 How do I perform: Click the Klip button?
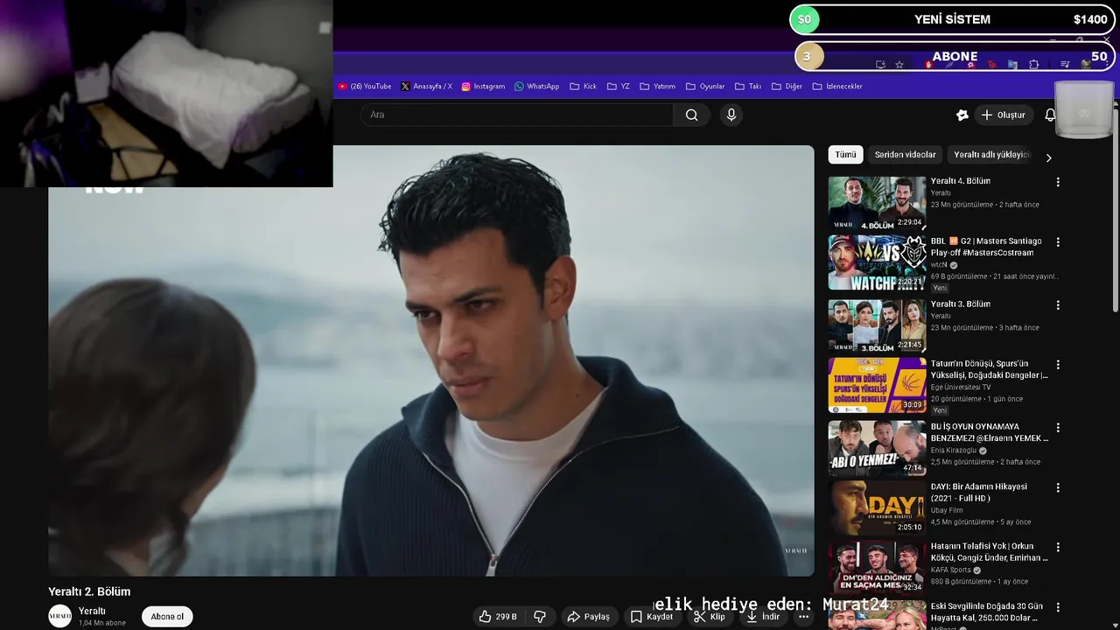pos(710,617)
